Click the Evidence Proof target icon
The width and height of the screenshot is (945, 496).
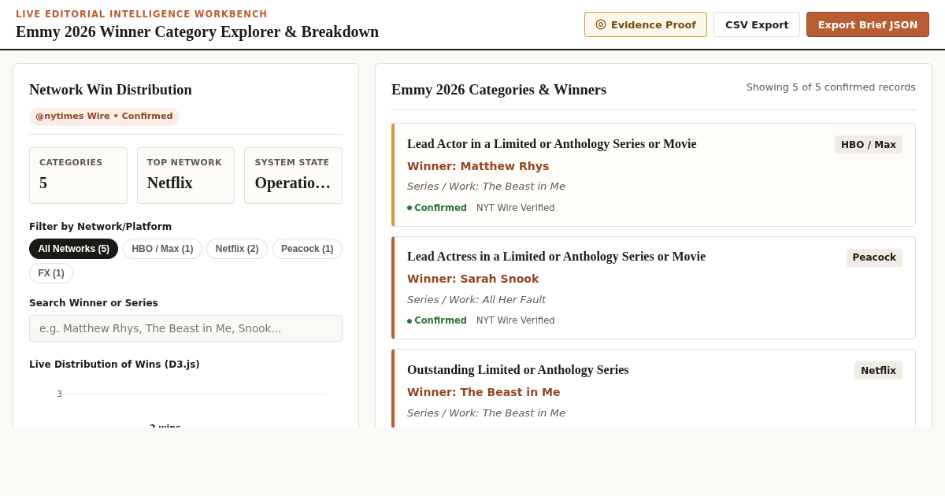[601, 24]
